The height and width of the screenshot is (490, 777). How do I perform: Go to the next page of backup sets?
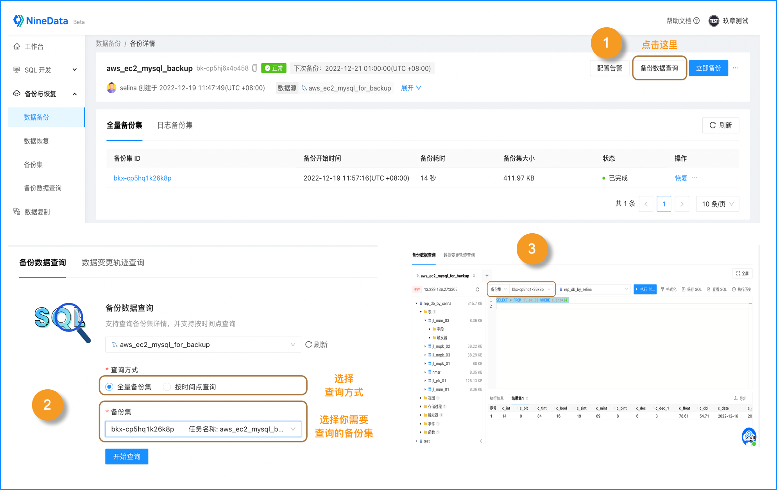682,204
